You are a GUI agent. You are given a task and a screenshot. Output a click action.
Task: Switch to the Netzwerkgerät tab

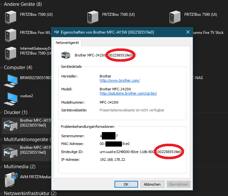click(x=67, y=43)
